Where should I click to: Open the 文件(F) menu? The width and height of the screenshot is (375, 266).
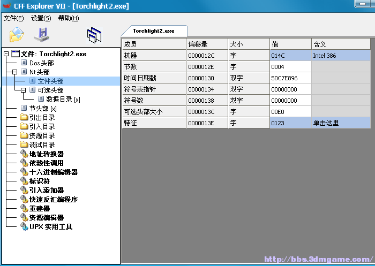coord(14,18)
